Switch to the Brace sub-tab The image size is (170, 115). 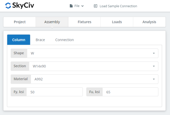point(40,40)
